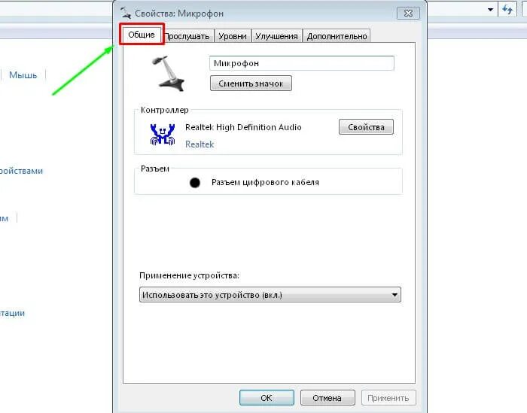Switch to the Общие tab
The width and height of the screenshot is (527, 413).
click(142, 35)
